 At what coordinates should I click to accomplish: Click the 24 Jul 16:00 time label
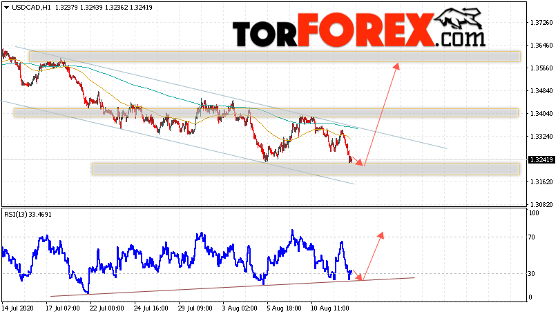click(151, 308)
